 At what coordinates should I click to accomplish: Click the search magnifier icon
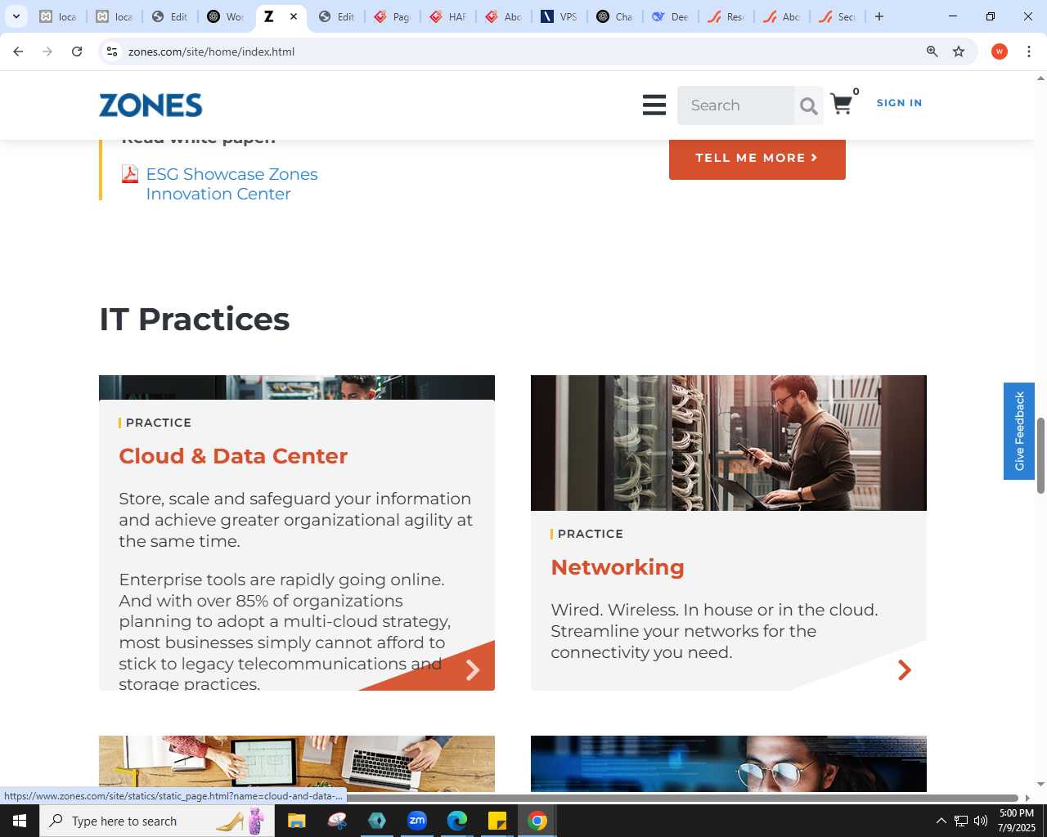click(x=808, y=105)
